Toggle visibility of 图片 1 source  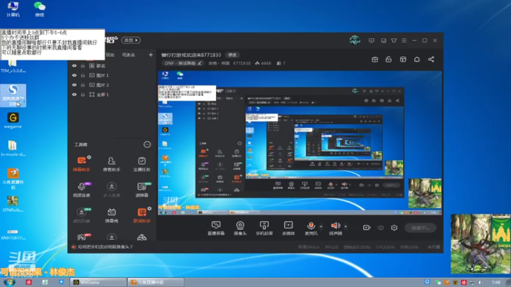[x=74, y=75]
